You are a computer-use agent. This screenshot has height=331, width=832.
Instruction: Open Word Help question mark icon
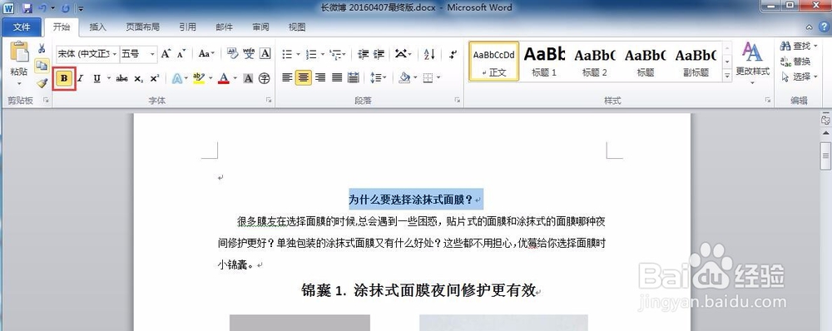tap(823, 27)
